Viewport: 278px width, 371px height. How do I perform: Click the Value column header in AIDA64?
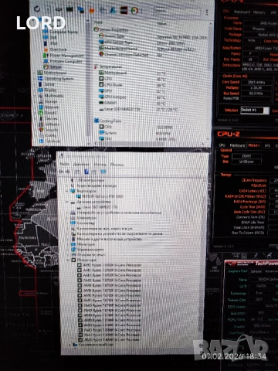click(x=162, y=24)
